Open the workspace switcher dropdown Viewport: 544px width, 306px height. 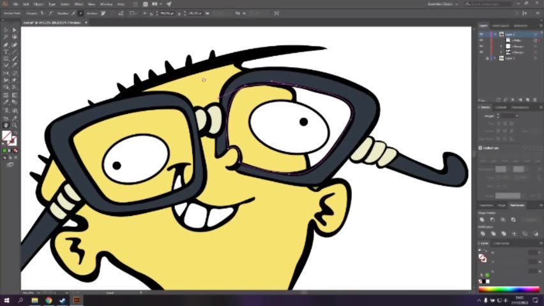point(442,4)
